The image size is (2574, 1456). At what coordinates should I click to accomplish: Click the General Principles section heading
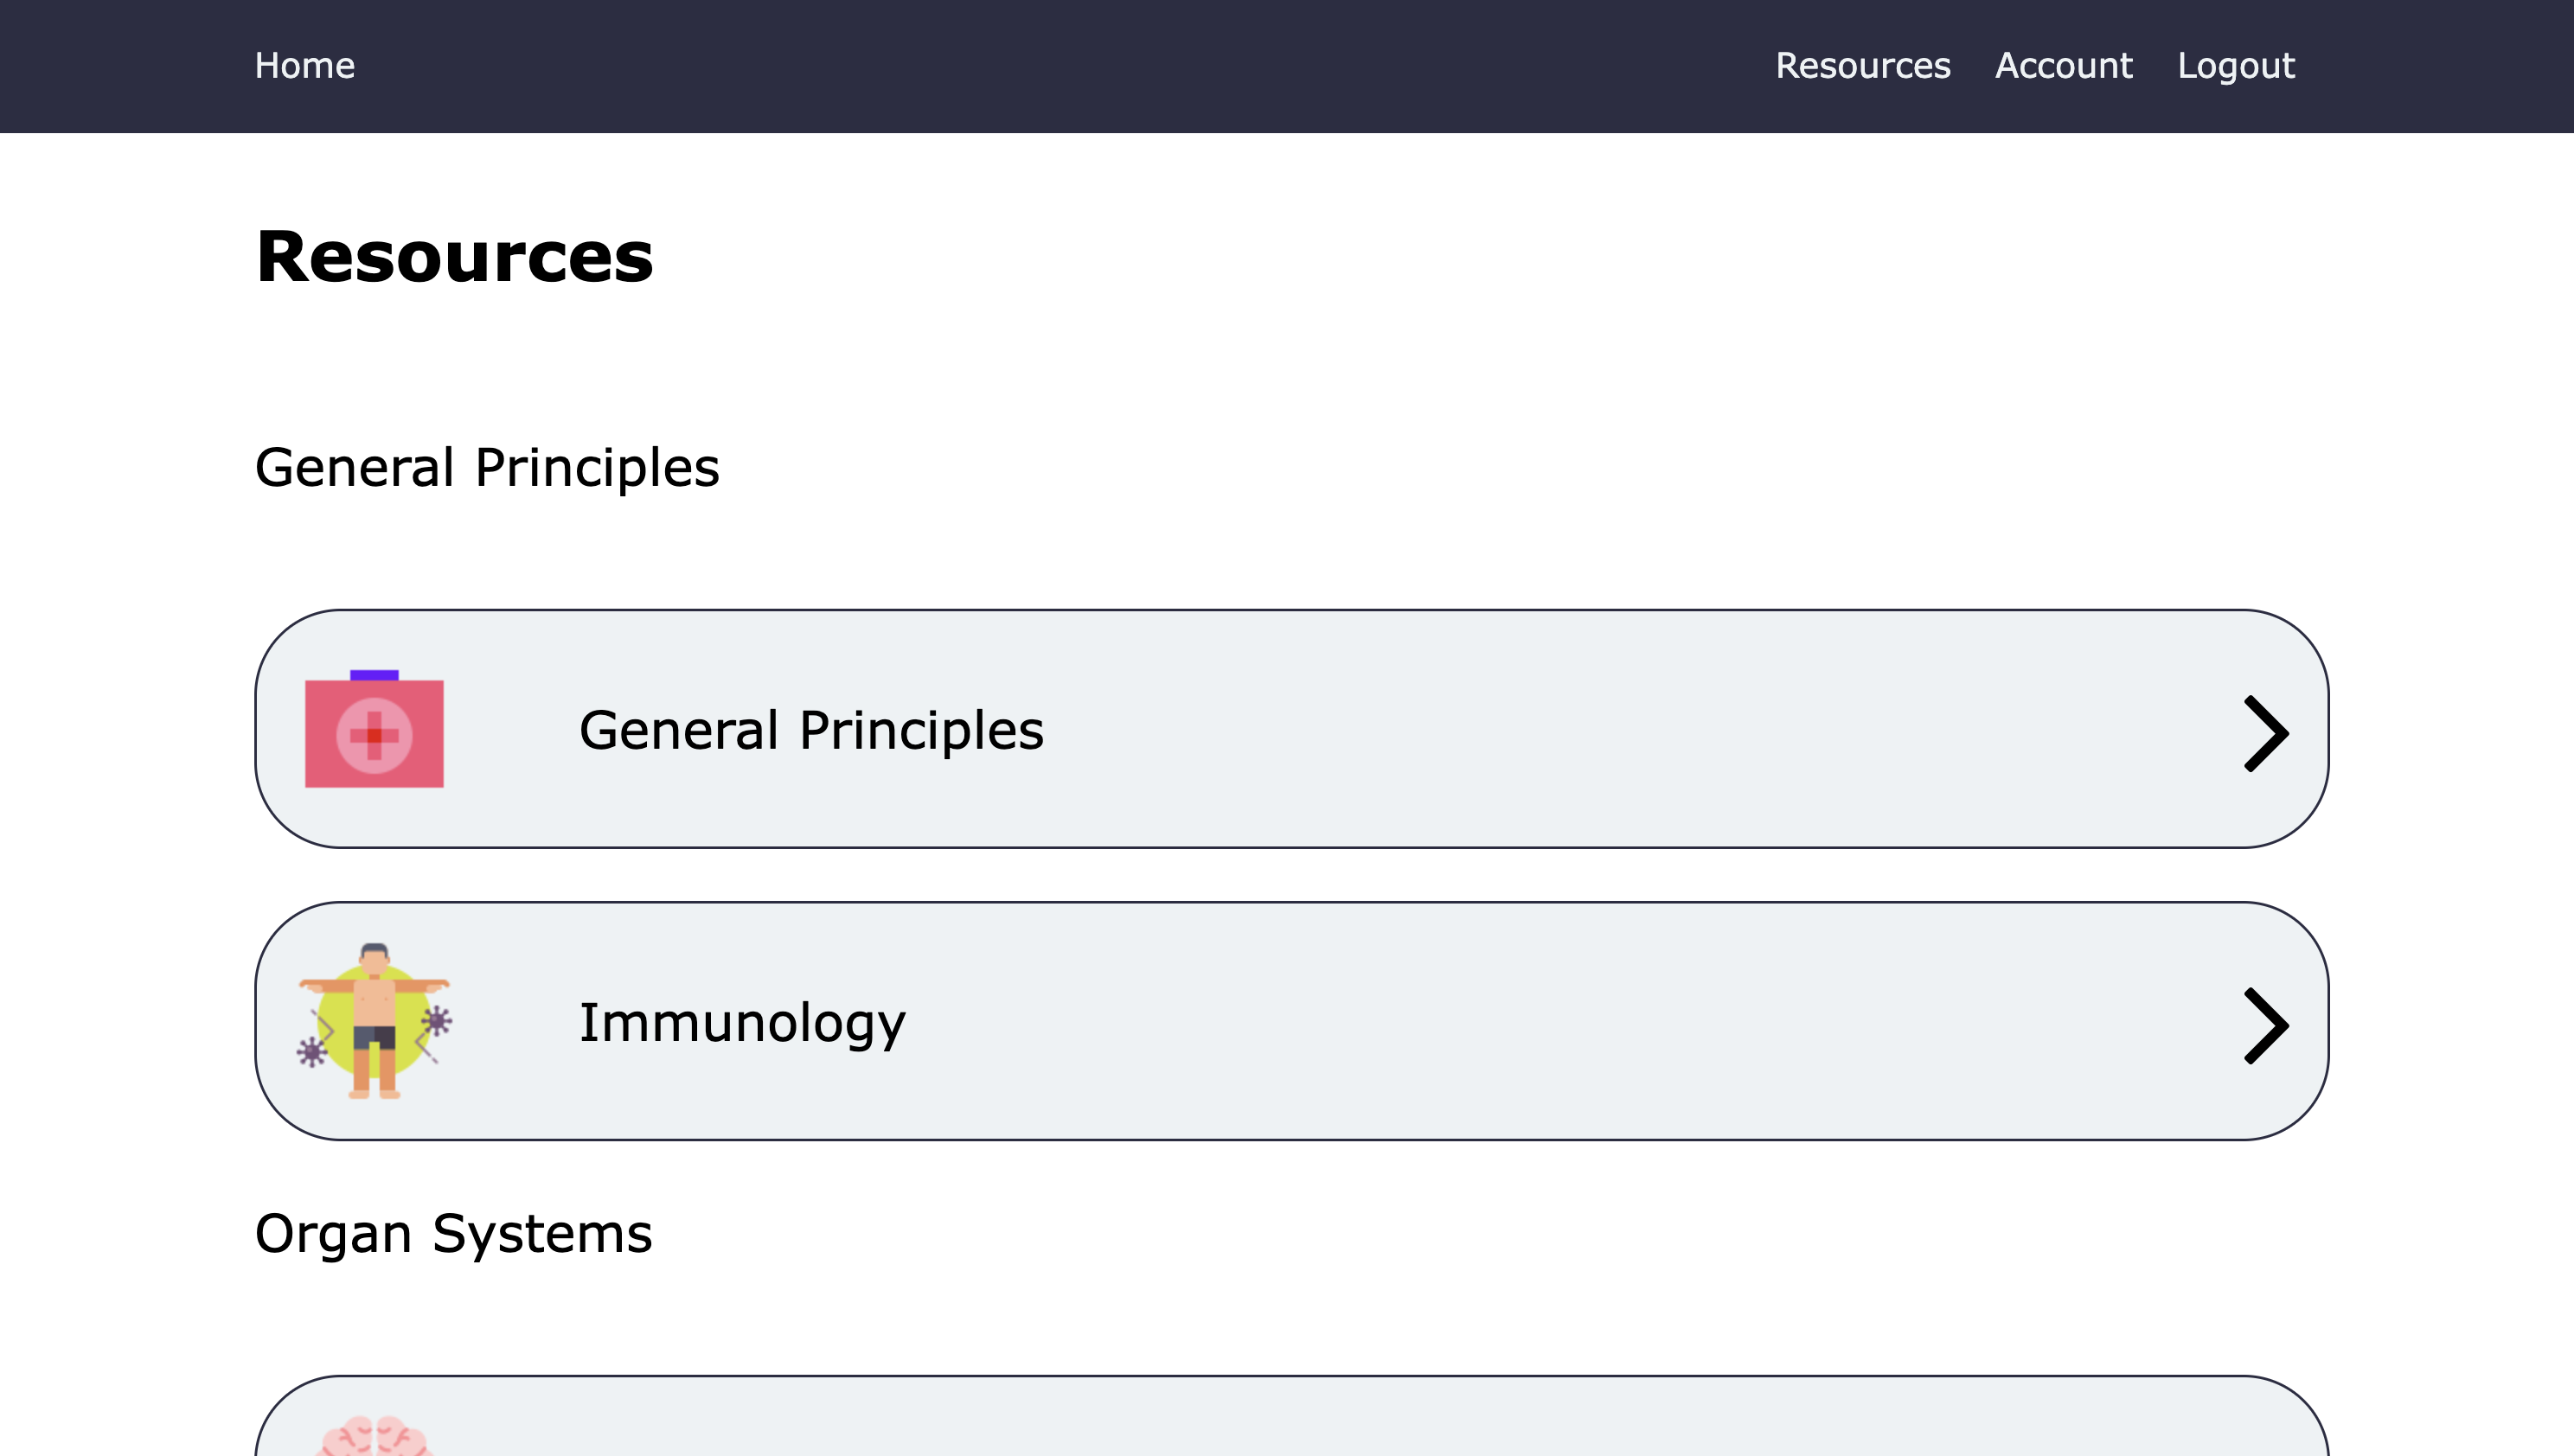[x=487, y=467]
